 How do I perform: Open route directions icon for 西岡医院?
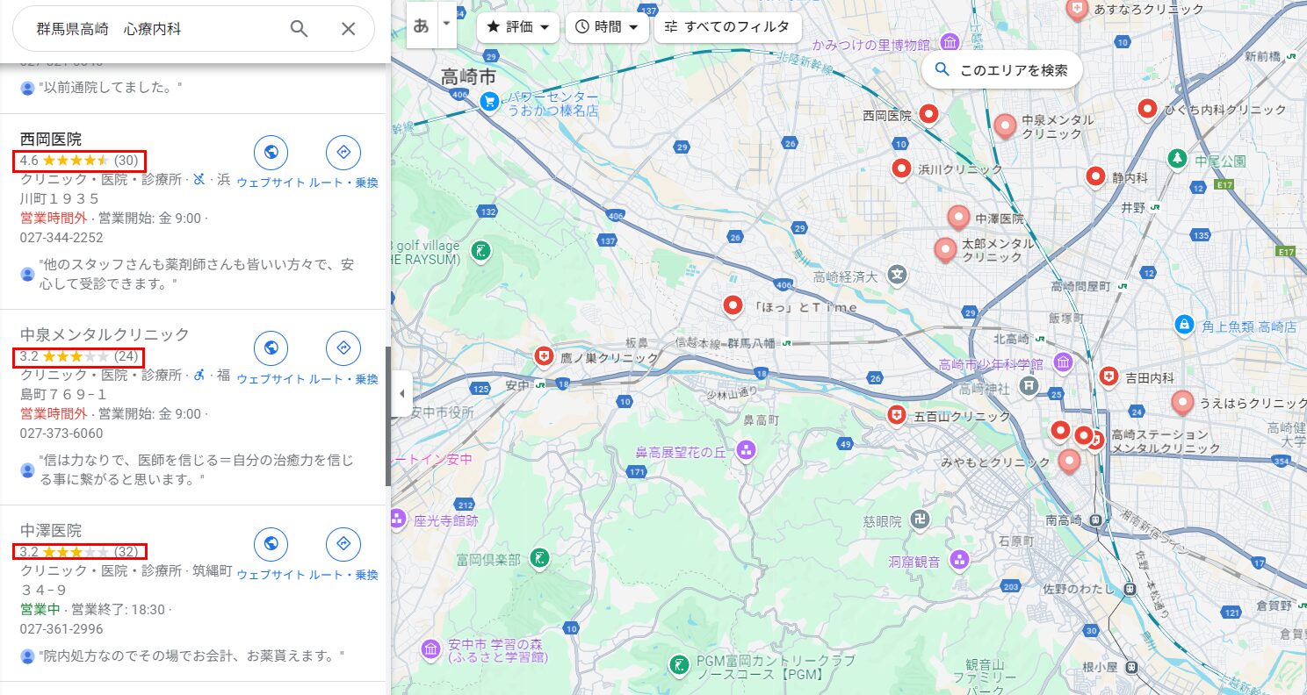point(343,153)
